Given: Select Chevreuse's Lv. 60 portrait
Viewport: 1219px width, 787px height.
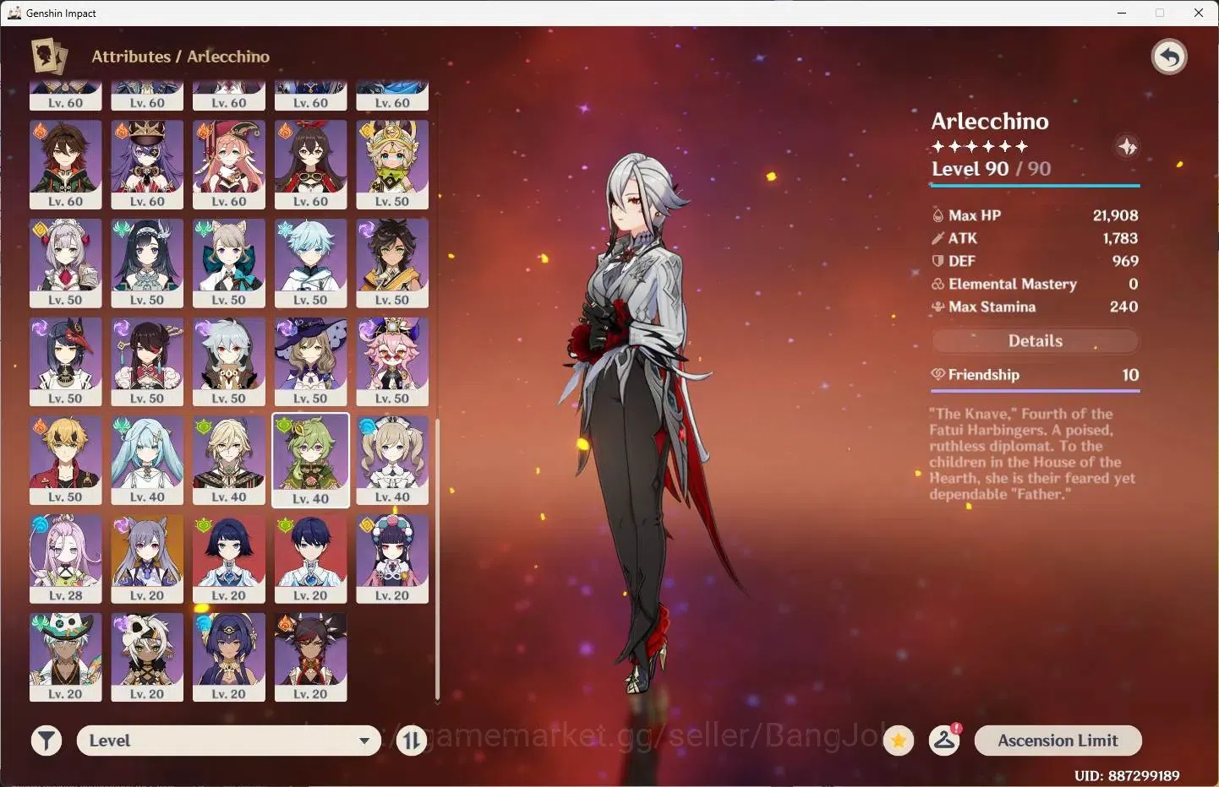Looking at the screenshot, I should pos(147,165).
